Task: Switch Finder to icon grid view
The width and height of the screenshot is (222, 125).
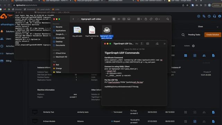Action: click(114, 19)
